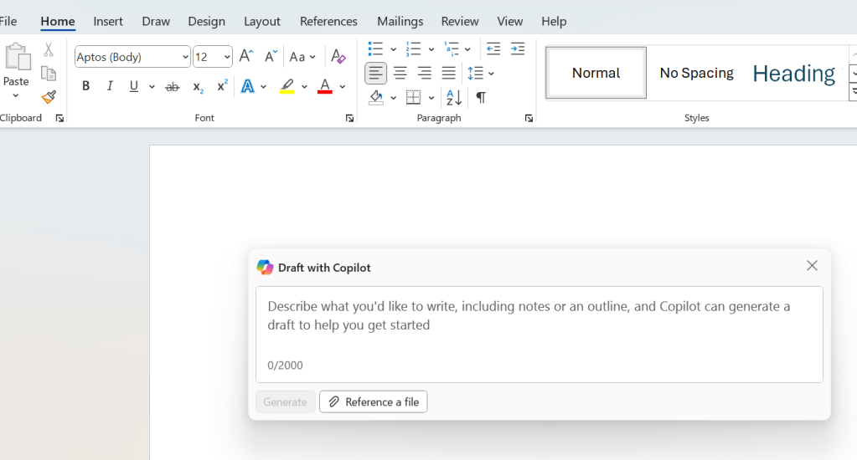Apply the Normal style
This screenshot has height=460, width=857.
pos(596,73)
